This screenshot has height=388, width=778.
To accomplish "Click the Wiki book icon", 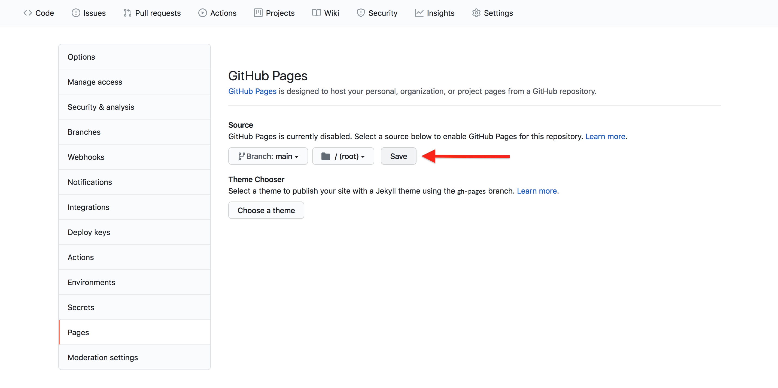I will point(316,13).
